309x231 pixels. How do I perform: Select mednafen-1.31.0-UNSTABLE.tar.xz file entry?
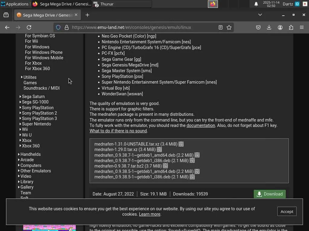click(136, 144)
